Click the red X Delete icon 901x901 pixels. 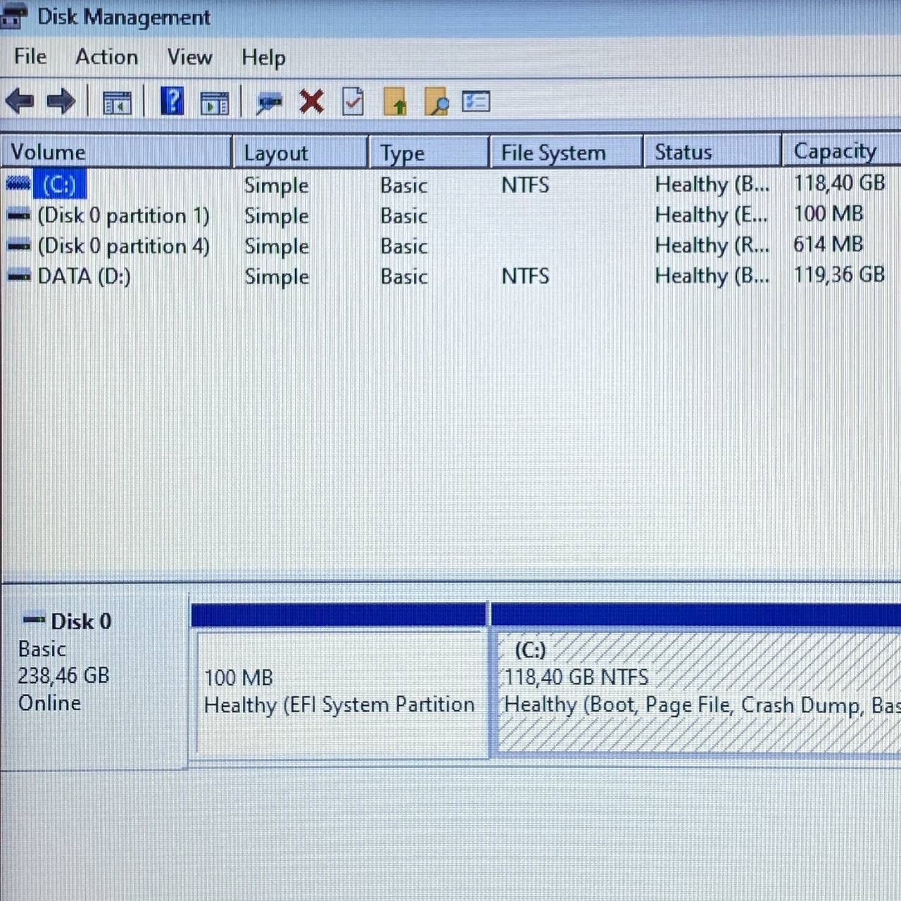coord(311,102)
